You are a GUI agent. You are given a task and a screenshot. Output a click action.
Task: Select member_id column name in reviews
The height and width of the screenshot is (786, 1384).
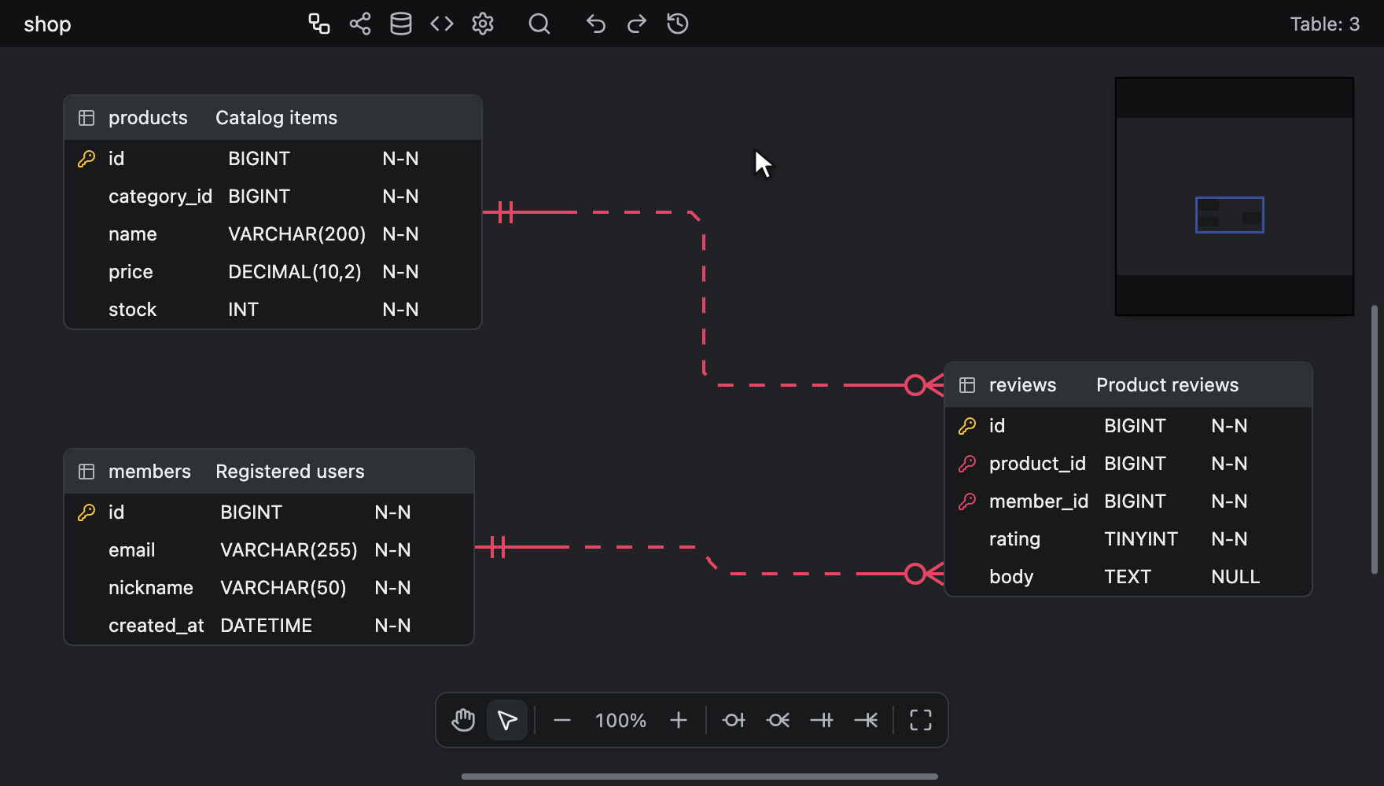click(1039, 501)
